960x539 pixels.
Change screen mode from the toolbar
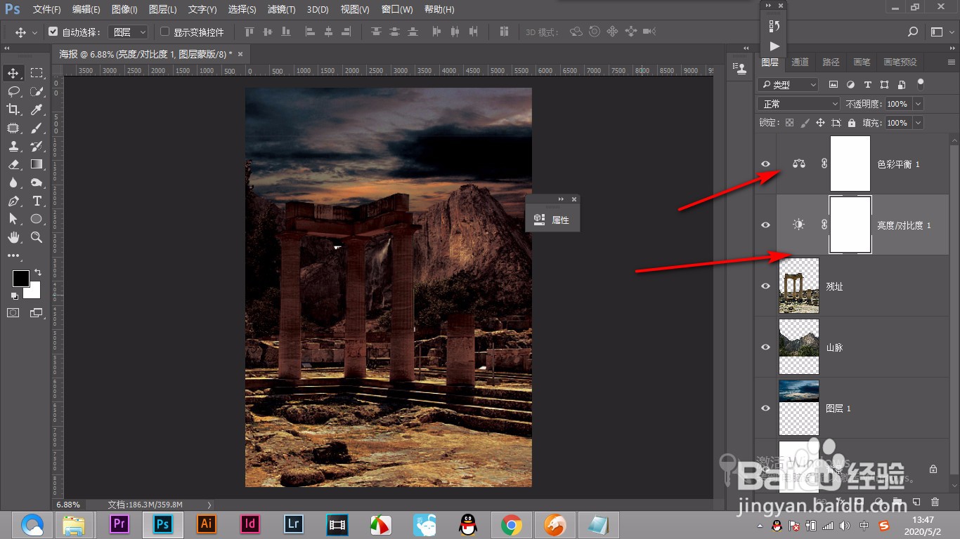(x=37, y=313)
